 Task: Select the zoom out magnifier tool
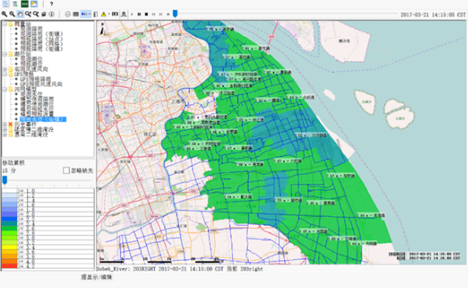pyautogui.click(x=13, y=14)
